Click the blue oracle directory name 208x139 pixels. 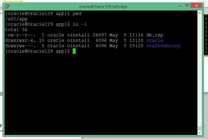pyautogui.click(x=155, y=40)
